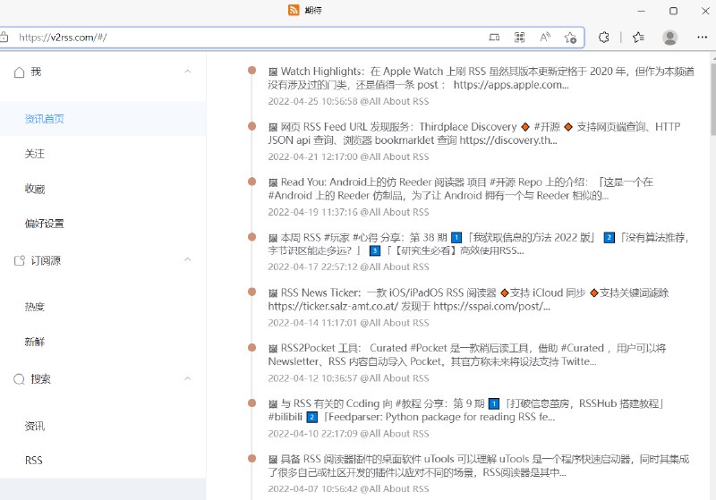This screenshot has height=500, width=716.
Task: Select 关注 in the sidebar
Action: [x=35, y=155]
